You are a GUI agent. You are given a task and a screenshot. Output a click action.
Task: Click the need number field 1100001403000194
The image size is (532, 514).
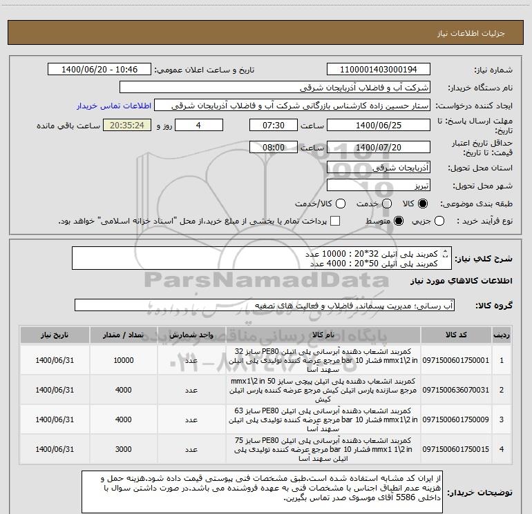tap(379, 70)
